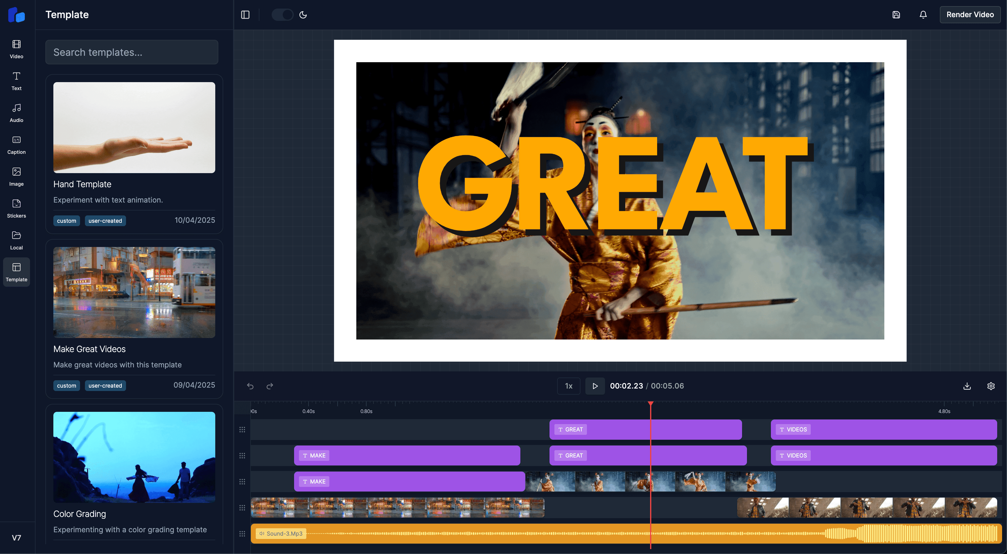
Task: Toggle the dark mode switch
Action: (282, 15)
